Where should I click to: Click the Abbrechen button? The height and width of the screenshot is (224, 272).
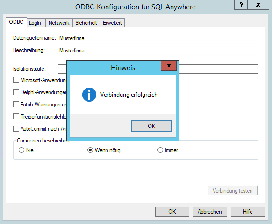tap(210, 212)
